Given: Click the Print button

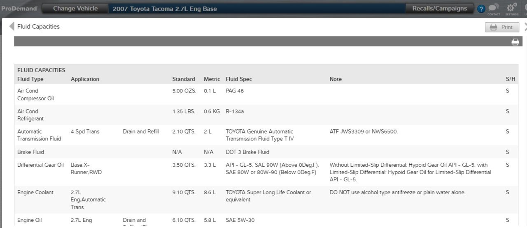Looking at the screenshot, I should [502, 27].
